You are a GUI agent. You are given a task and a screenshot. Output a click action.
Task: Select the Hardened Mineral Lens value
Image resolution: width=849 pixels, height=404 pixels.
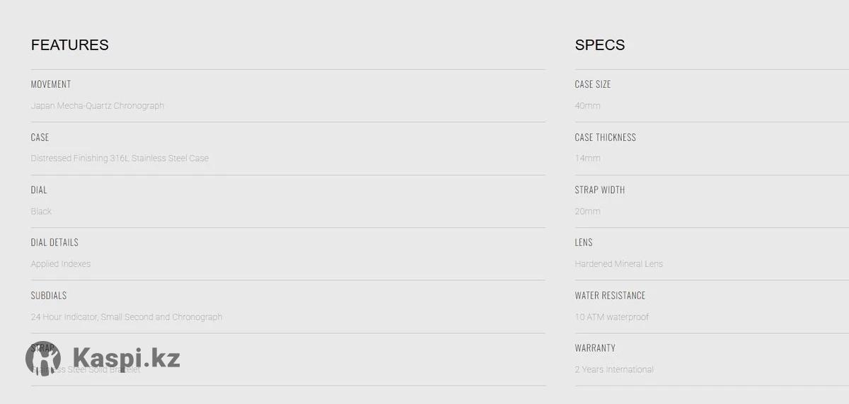pos(619,264)
